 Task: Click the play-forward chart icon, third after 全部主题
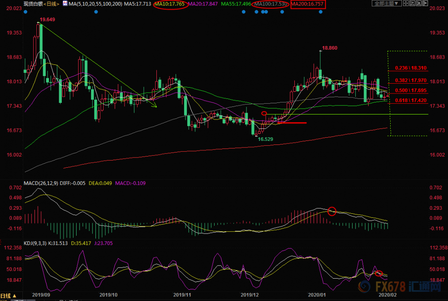[x=418, y=3]
